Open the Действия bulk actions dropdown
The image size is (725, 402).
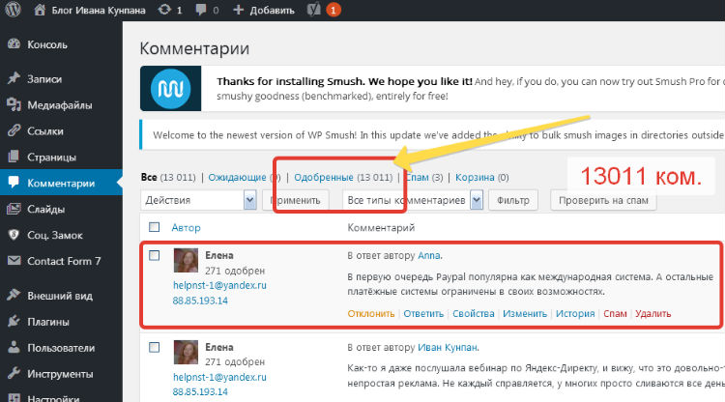198,200
